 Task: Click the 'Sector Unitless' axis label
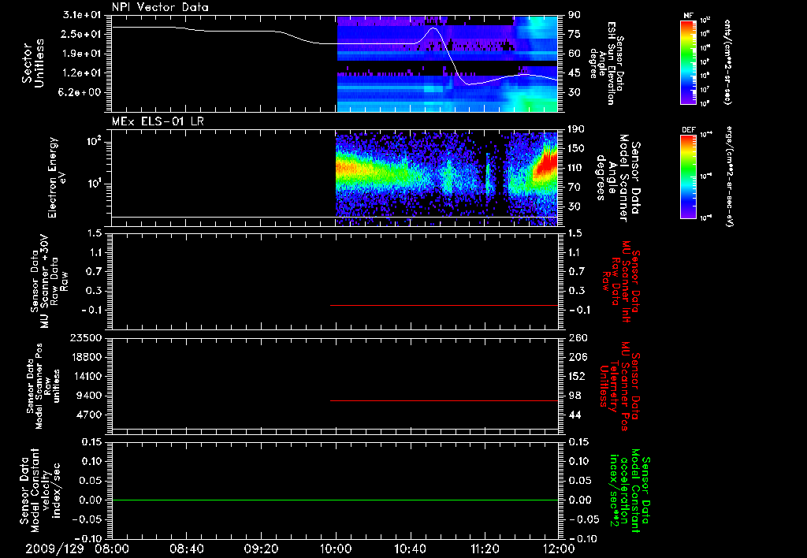(32, 64)
